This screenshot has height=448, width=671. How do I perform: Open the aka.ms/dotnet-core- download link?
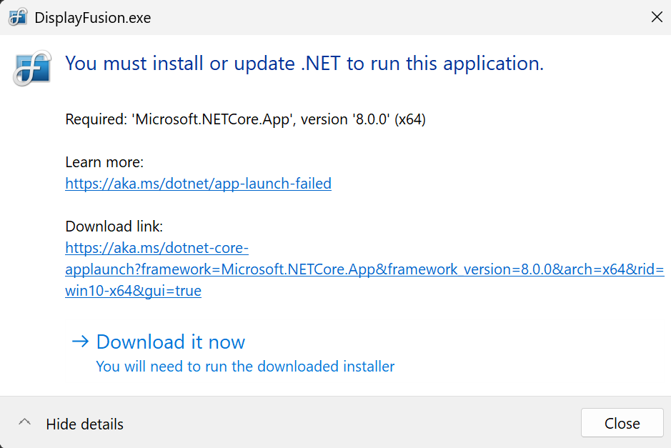tap(156, 248)
